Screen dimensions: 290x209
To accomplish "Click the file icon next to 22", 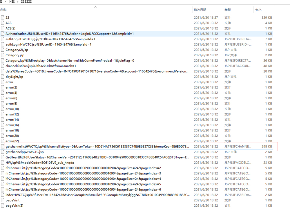I will [x=3, y=18].
